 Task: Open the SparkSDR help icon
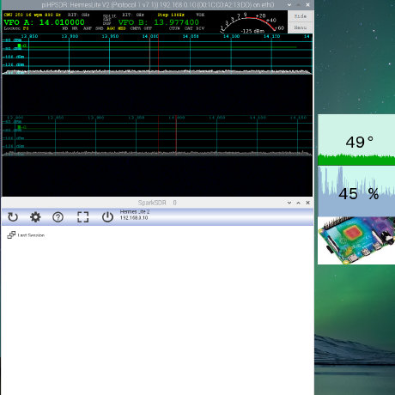coord(58,217)
